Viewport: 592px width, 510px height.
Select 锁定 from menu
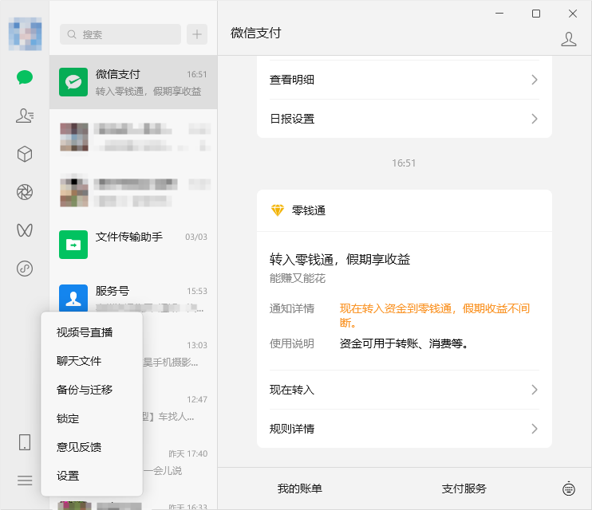[92, 418]
